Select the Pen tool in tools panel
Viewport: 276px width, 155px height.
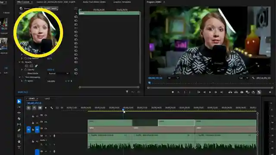[x=19, y=130]
